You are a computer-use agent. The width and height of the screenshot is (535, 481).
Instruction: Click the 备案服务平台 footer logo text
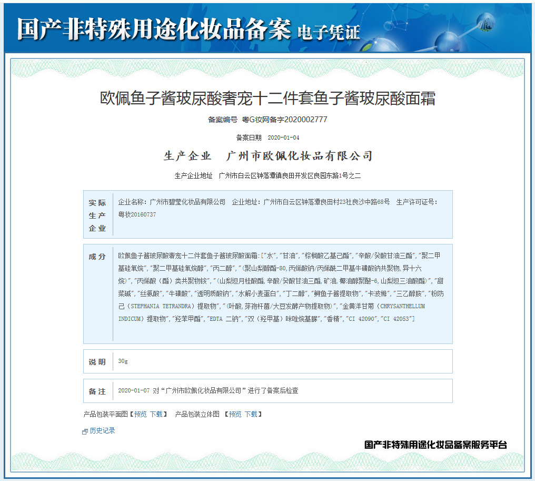click(435, 445)
